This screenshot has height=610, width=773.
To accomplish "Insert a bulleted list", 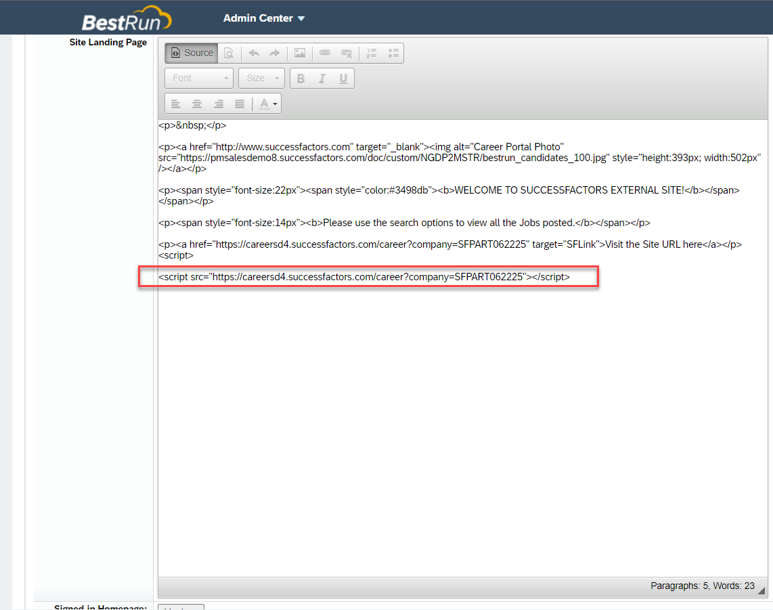I will tap(393, 53).
